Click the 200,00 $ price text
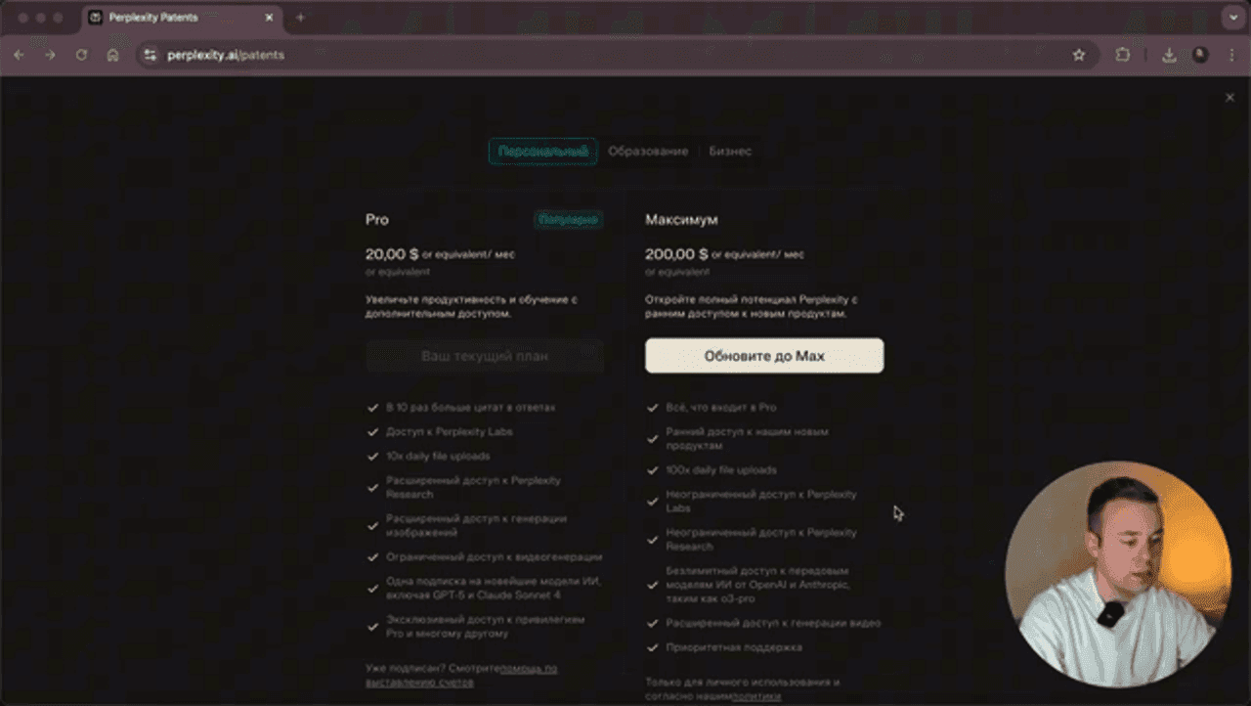The width and height of the screenshot is (1251, 706). pos(676,254)
